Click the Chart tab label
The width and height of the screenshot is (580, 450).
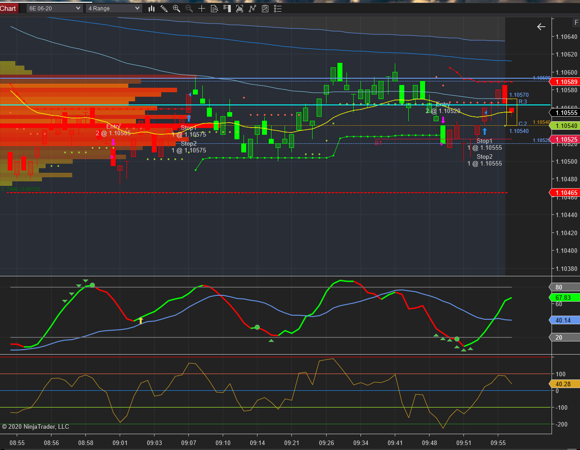(8, 8)
